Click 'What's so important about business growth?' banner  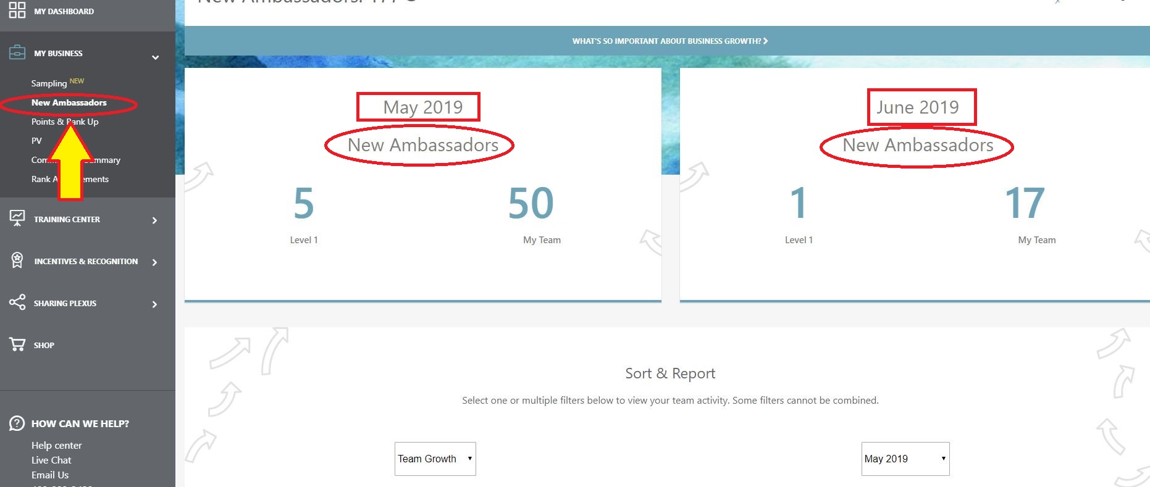[x=670, y=41]
